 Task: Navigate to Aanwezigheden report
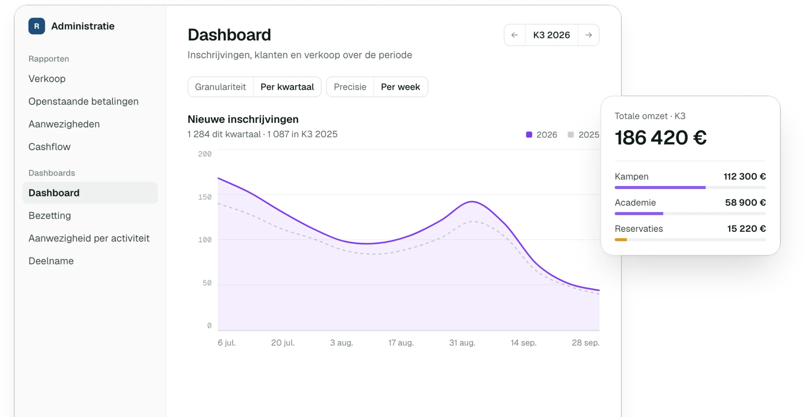click(x=64, y=124)
